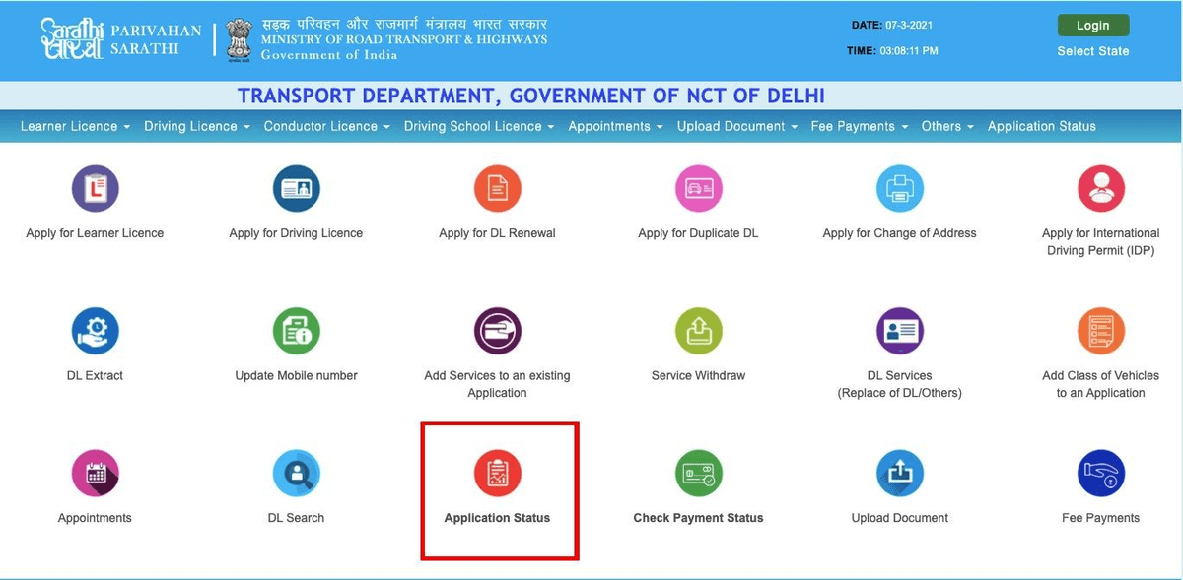Open Apply for Driving Licence service
Viewport: 1183px width, 580px height.
[x=296, y=188]
